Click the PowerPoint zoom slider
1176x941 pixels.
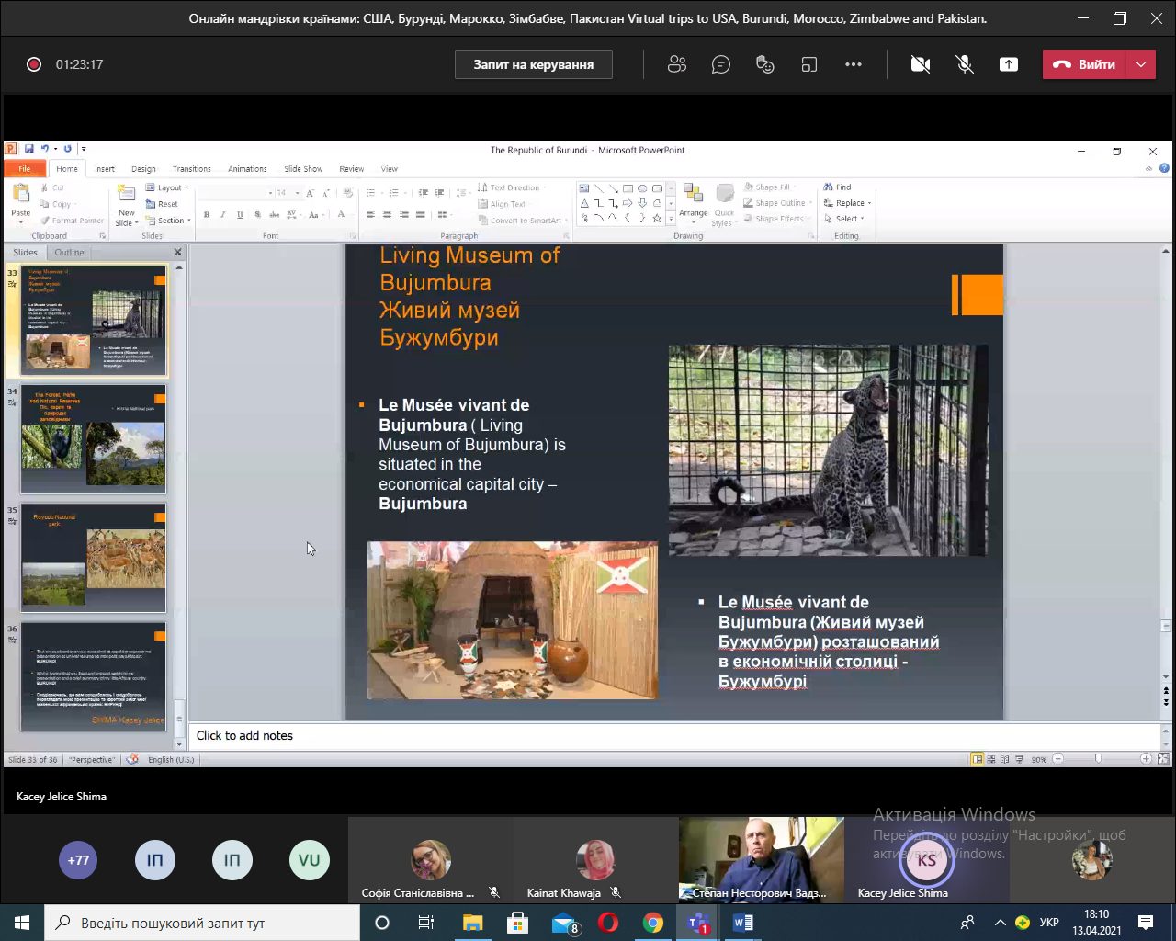coord(1098,759)
